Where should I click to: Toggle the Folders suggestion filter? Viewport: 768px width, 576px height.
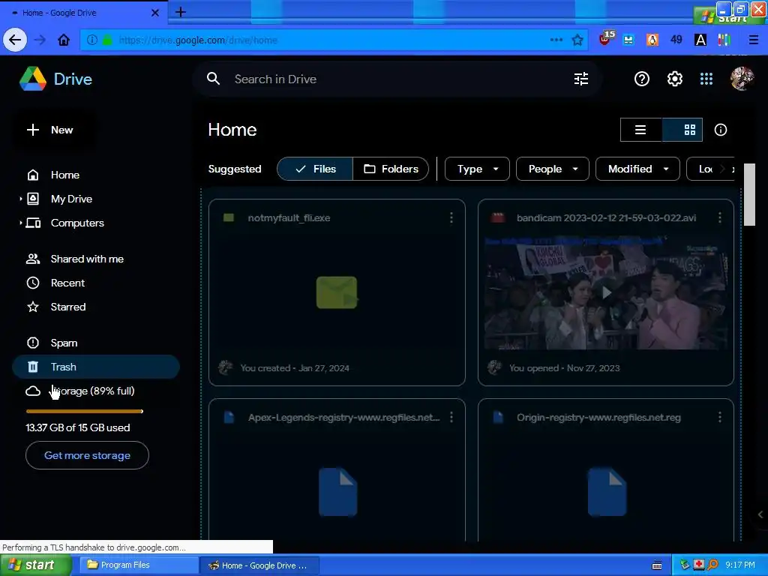[391, 169]
